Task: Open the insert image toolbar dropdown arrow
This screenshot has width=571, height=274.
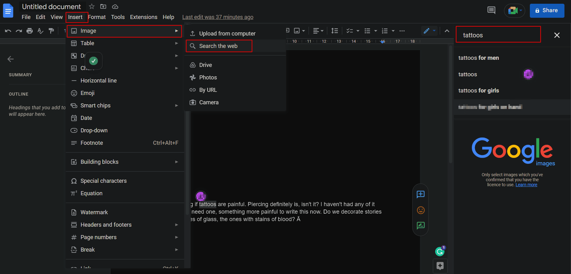Action: click(304, 31)
